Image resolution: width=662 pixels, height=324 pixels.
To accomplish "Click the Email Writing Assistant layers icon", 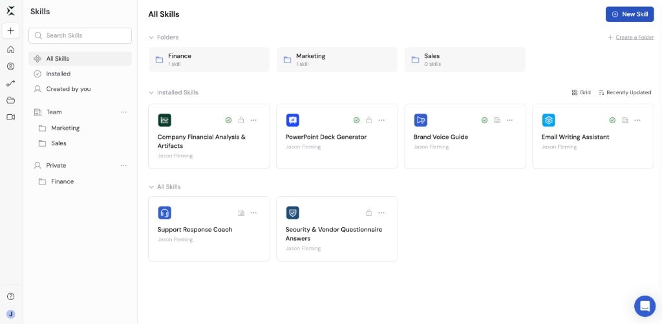I will [x=548, y=120].
